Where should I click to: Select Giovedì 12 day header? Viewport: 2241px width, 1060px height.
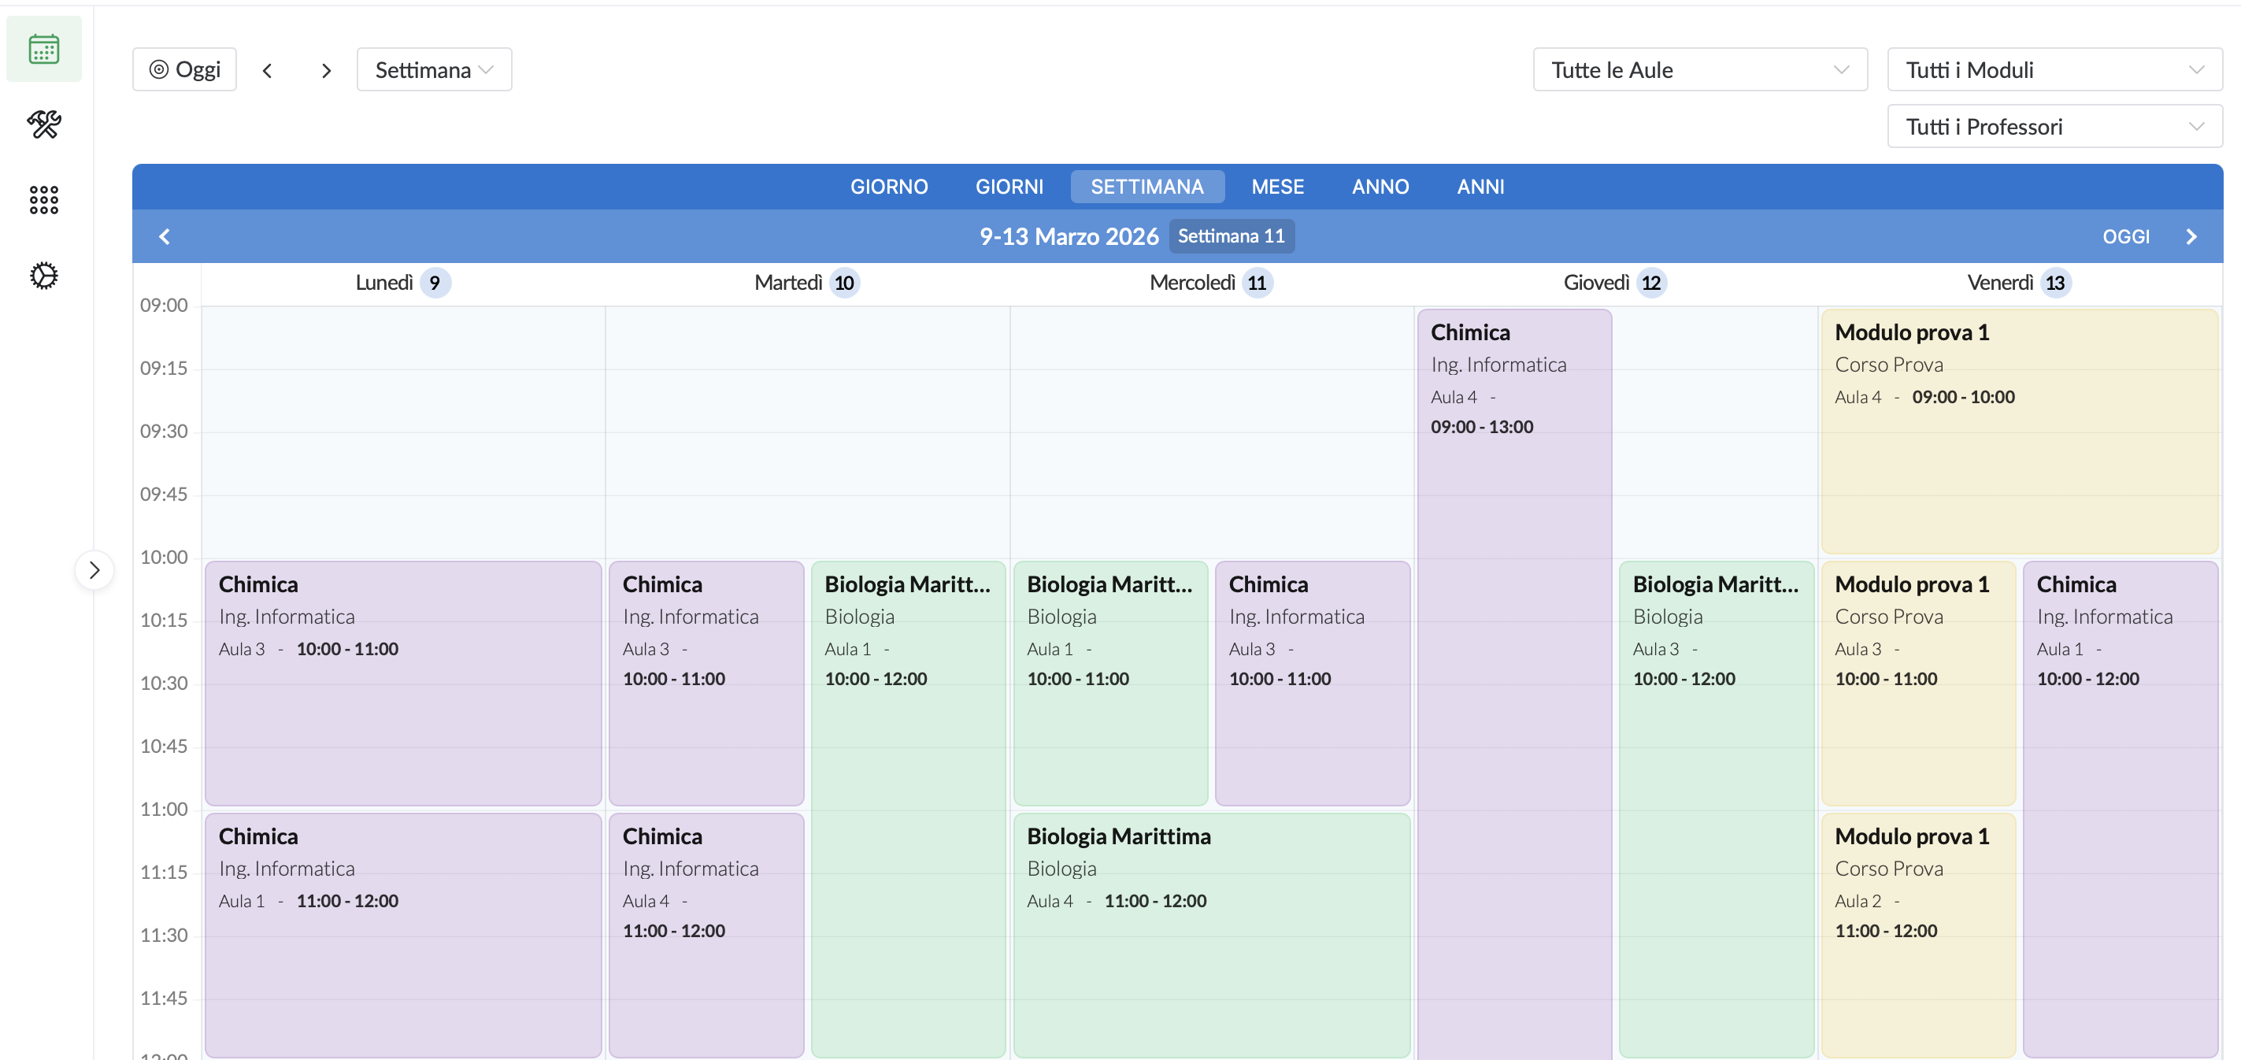[x=1615, y=283]
